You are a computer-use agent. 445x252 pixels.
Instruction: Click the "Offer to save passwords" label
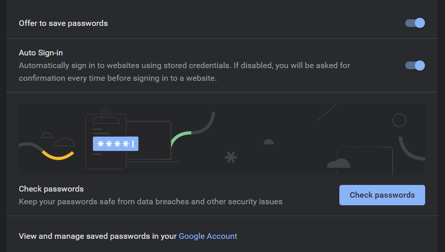(x=63, y=23)
